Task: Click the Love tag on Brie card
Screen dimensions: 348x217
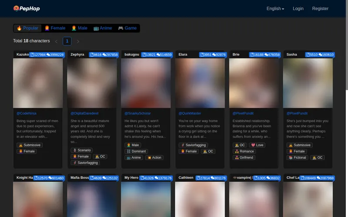Action: (257, 145)
